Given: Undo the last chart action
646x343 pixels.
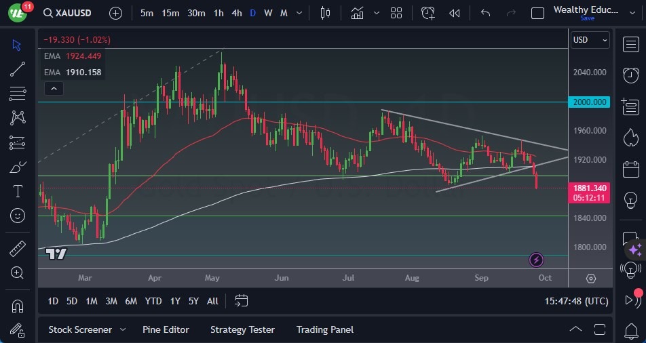Looking at the screenshot, I should [x=485, y=13].
